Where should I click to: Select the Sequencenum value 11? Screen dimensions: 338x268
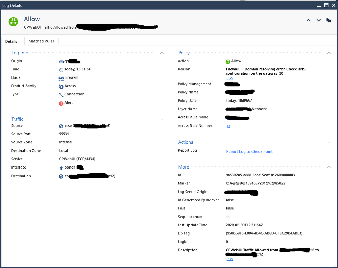click(x=228, y=217)
